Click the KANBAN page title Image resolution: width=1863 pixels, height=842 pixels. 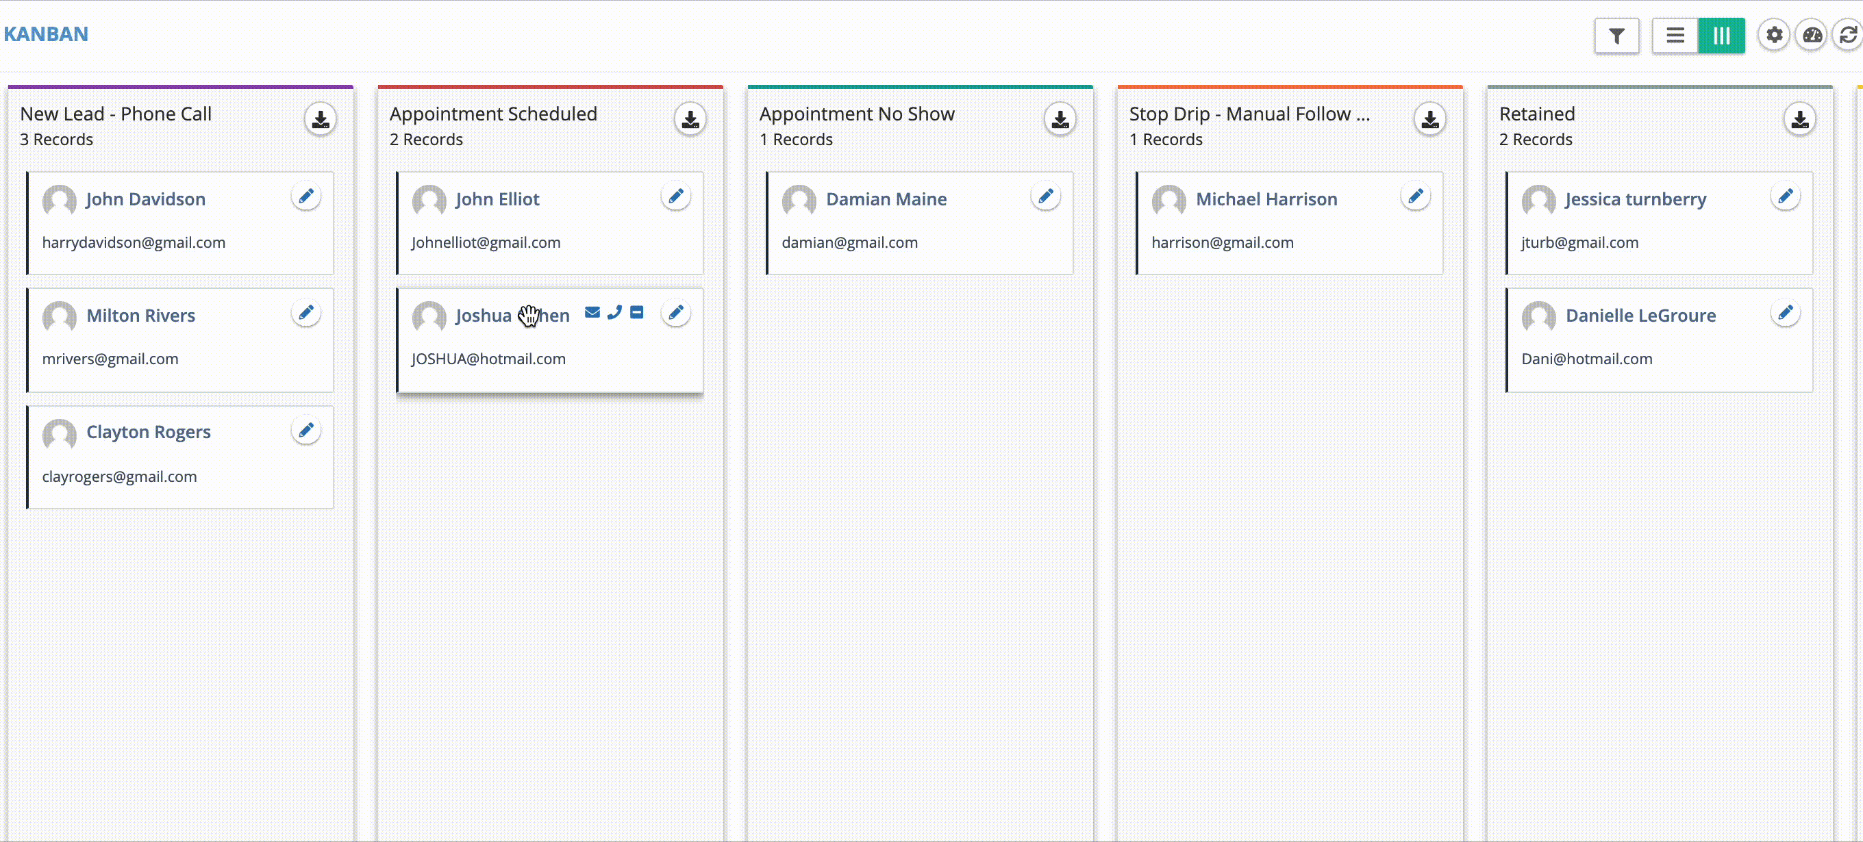coord(47,34)
